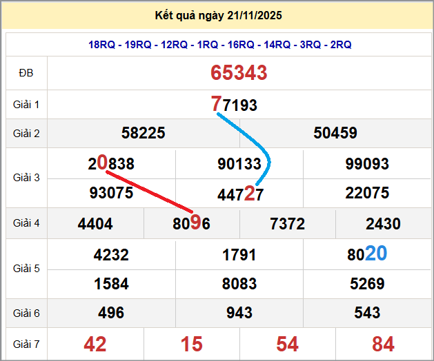Screen dimensions: 434x361
Task: Select the Giải 7 number 42
Action: [95, 344]
